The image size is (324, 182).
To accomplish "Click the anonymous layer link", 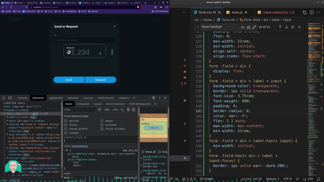I will click(80, 146).
